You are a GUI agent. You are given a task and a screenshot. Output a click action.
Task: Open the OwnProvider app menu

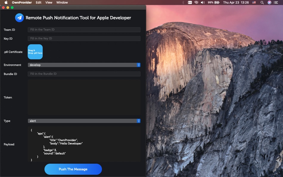22,2
